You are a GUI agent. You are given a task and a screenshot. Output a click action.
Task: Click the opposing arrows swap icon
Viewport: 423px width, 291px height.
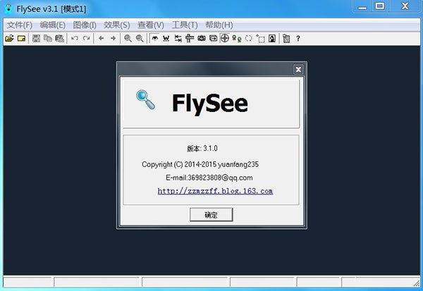(178, 39)
